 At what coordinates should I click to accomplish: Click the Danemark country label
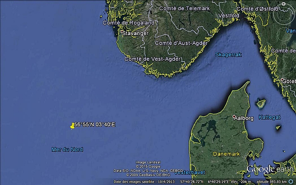(227, 154)
